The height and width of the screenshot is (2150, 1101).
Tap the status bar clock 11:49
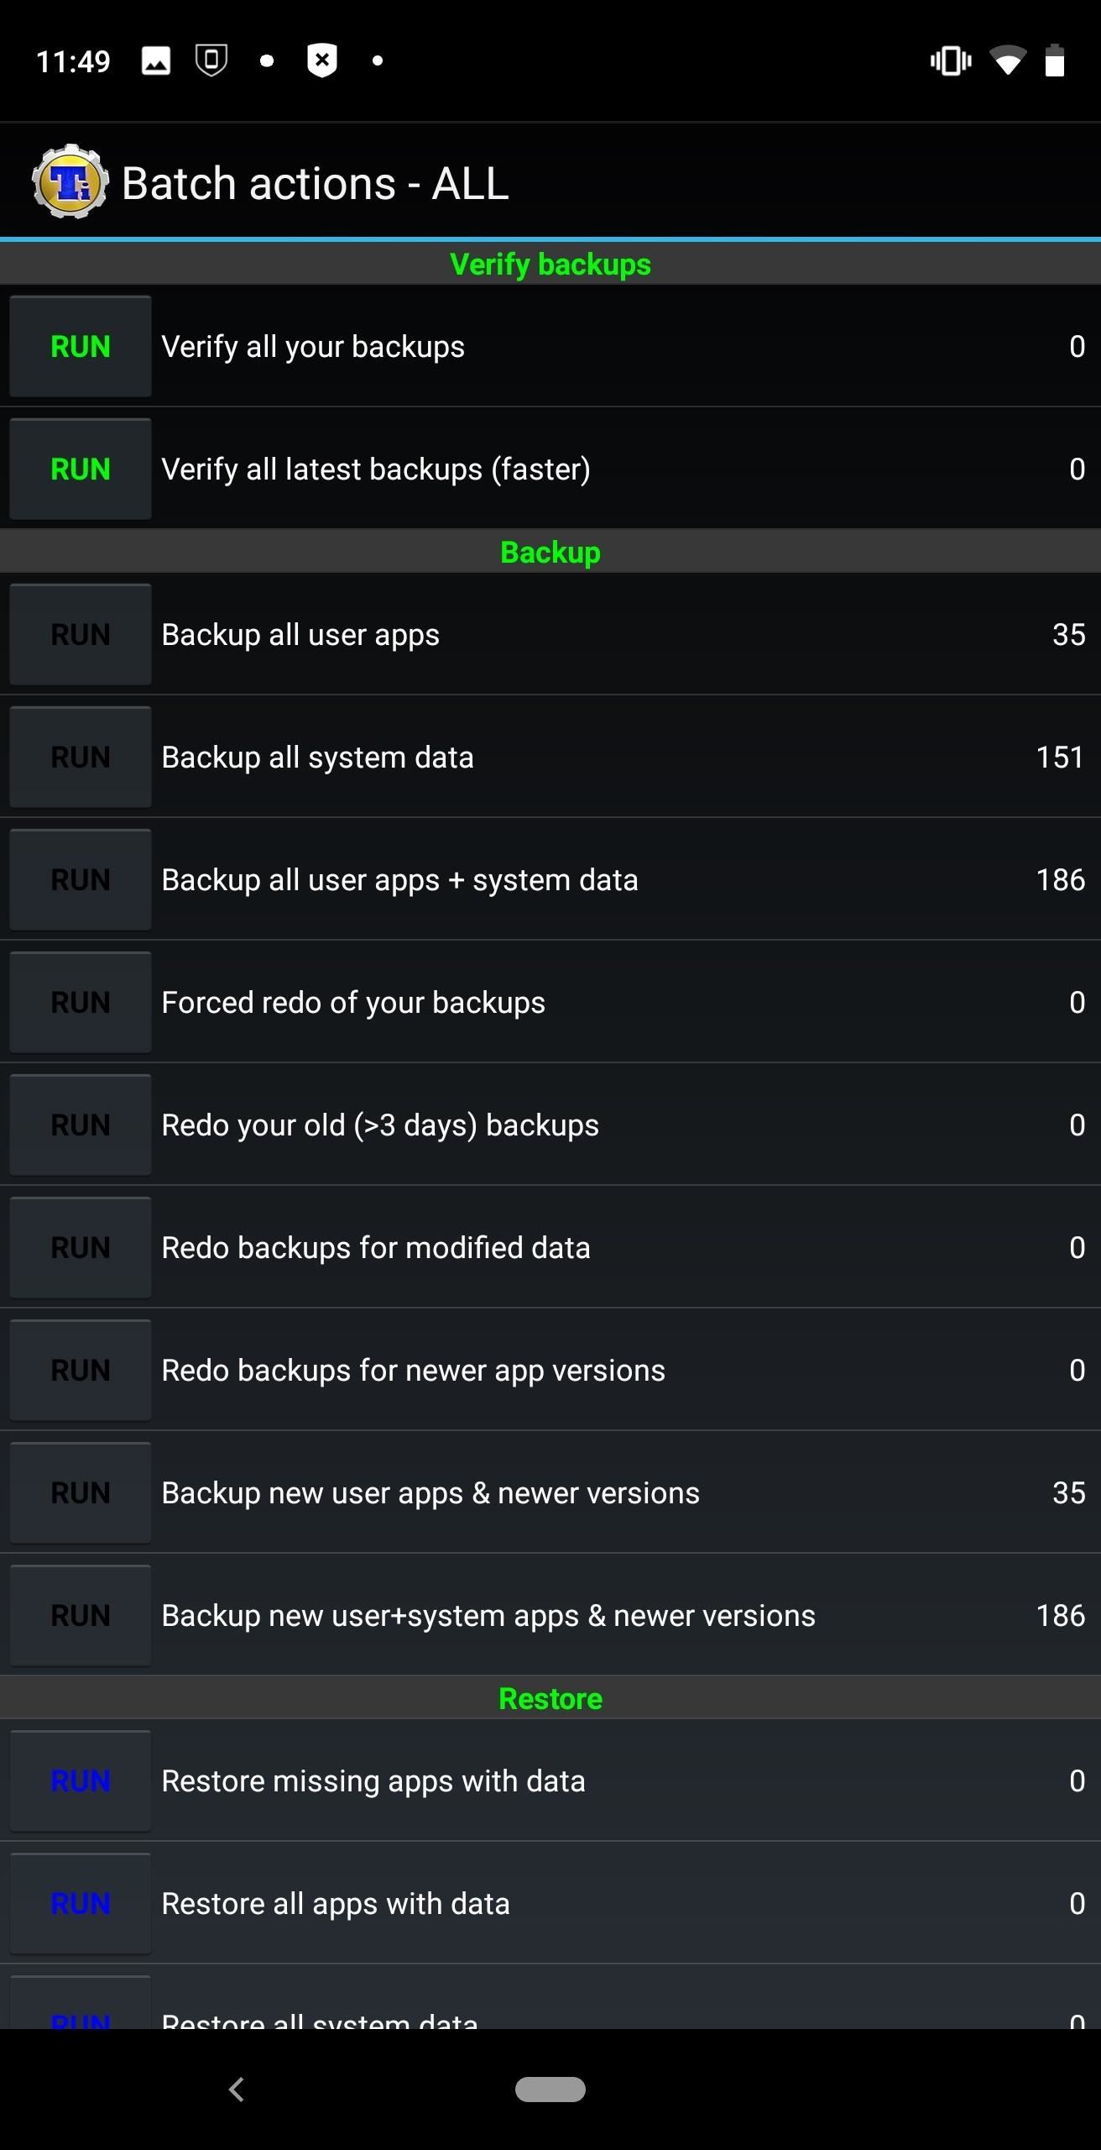click(x=73, y=61)
